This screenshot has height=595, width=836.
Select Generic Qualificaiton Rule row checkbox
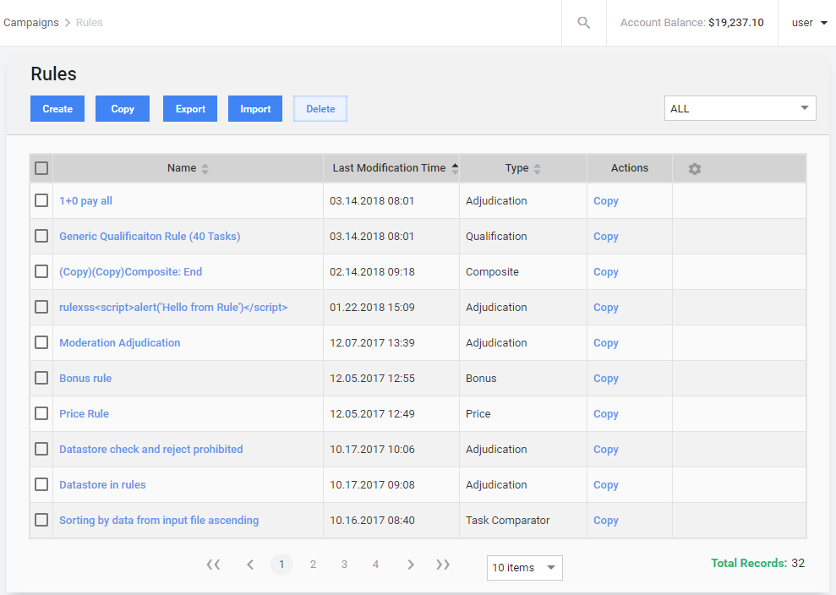point(41,236)
